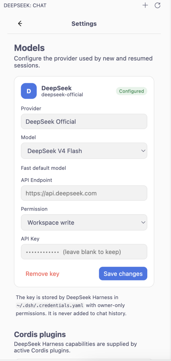Click the ~/.dsh/.credentials.yaml path text
The image size is (171, 361).
pyautogui.click(x=50, y=305)
